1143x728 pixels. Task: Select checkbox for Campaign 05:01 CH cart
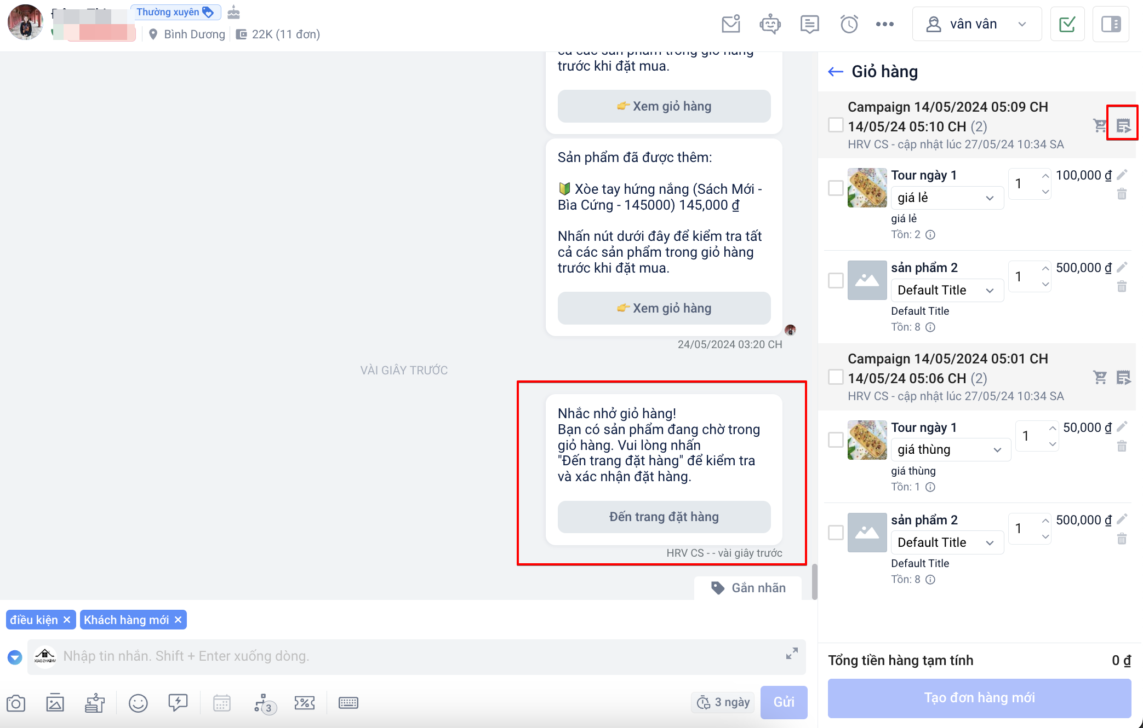tap(836, 377)
